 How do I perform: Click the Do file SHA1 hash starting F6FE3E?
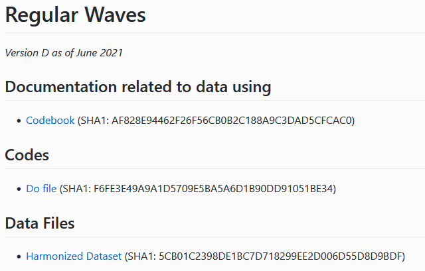click(213, 189)
